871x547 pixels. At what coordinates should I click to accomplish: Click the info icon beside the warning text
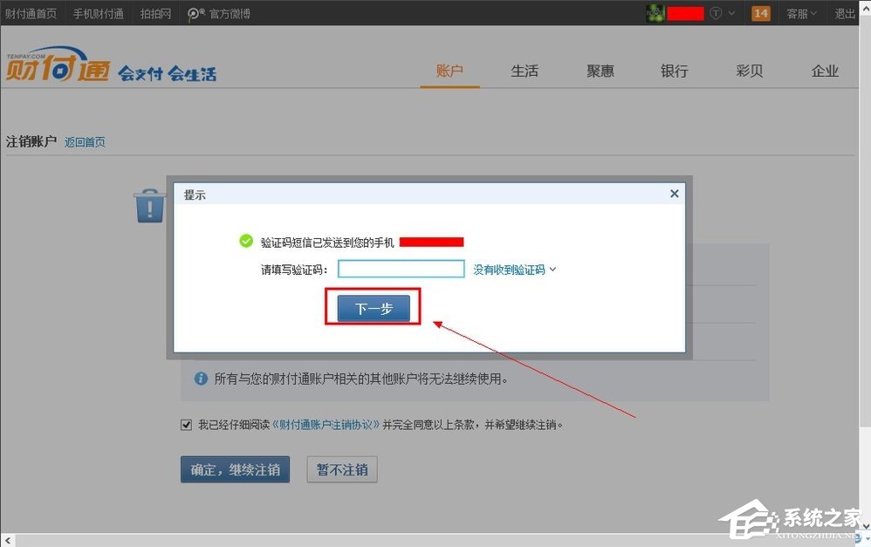[201, 379]
